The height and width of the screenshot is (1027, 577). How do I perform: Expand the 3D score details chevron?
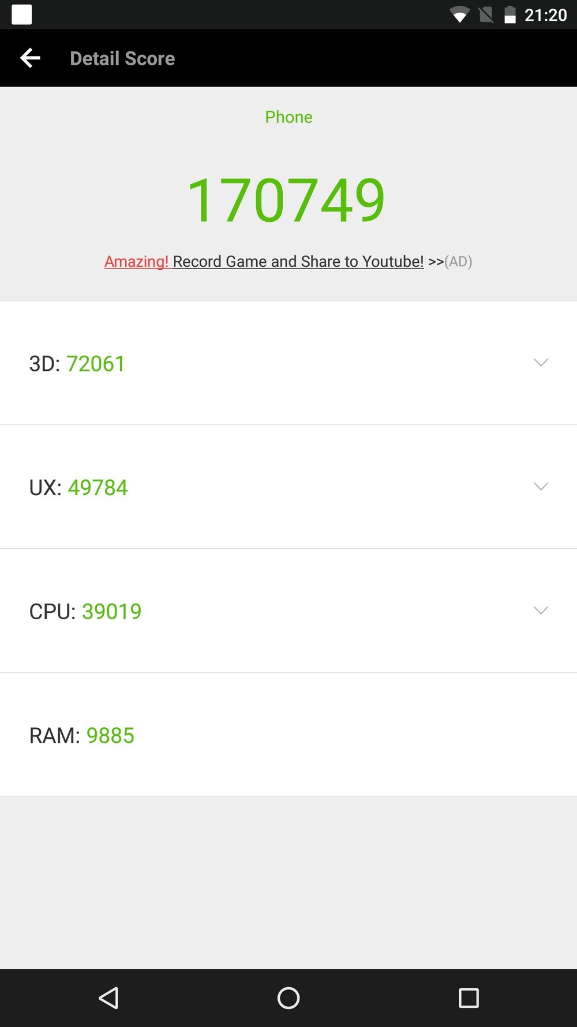point(541,363)
